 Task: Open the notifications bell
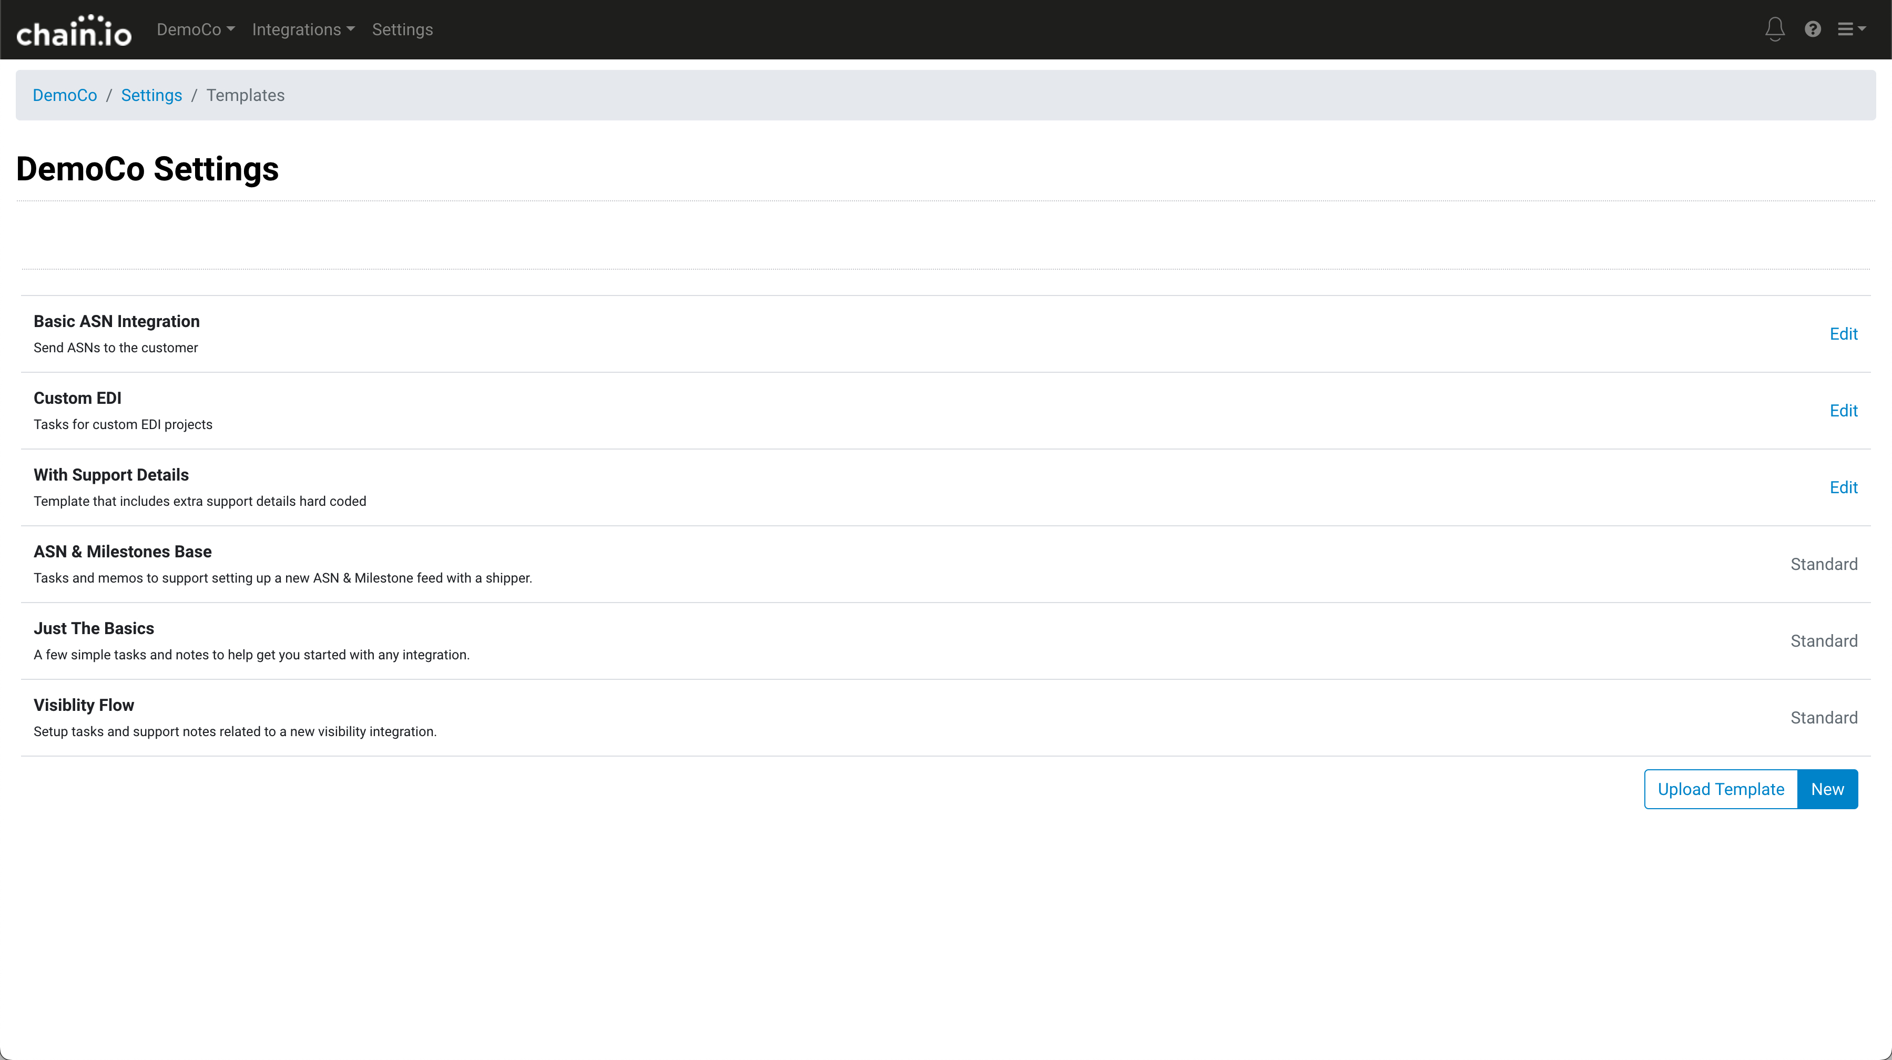pos(1775,29)
